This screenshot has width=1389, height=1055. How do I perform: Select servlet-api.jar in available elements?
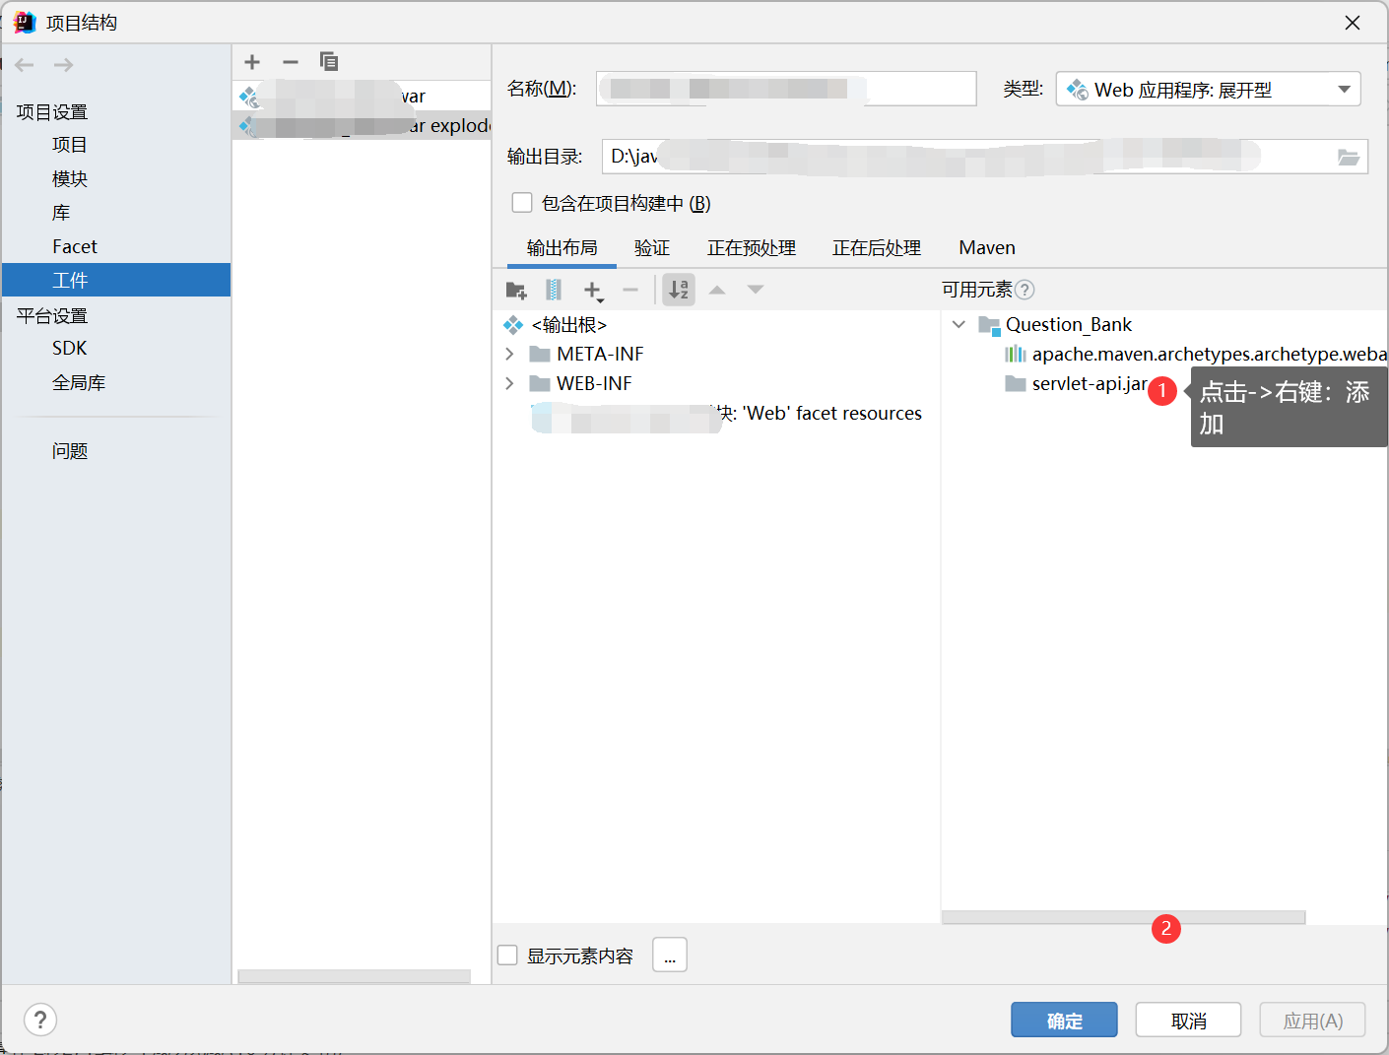coord(1090,383)
